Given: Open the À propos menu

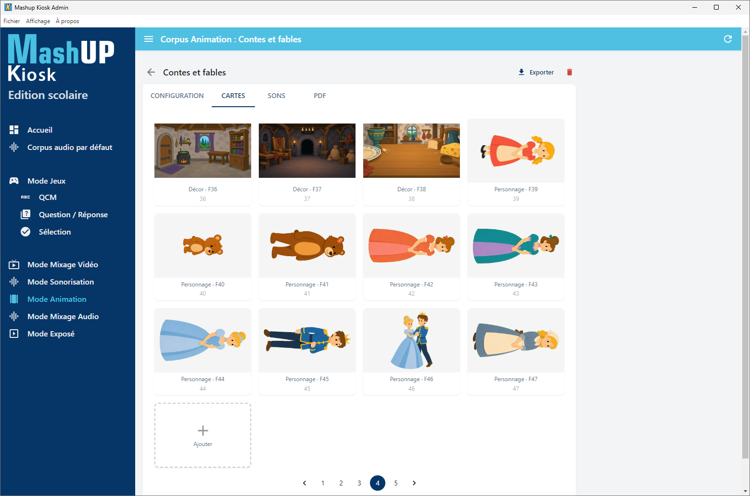Looking at the screenshot, I should click(x=67, y=21).
